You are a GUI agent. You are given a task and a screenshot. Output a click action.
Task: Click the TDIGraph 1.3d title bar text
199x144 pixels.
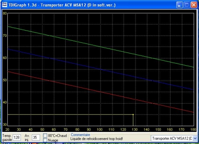click(x=62, y=5)
